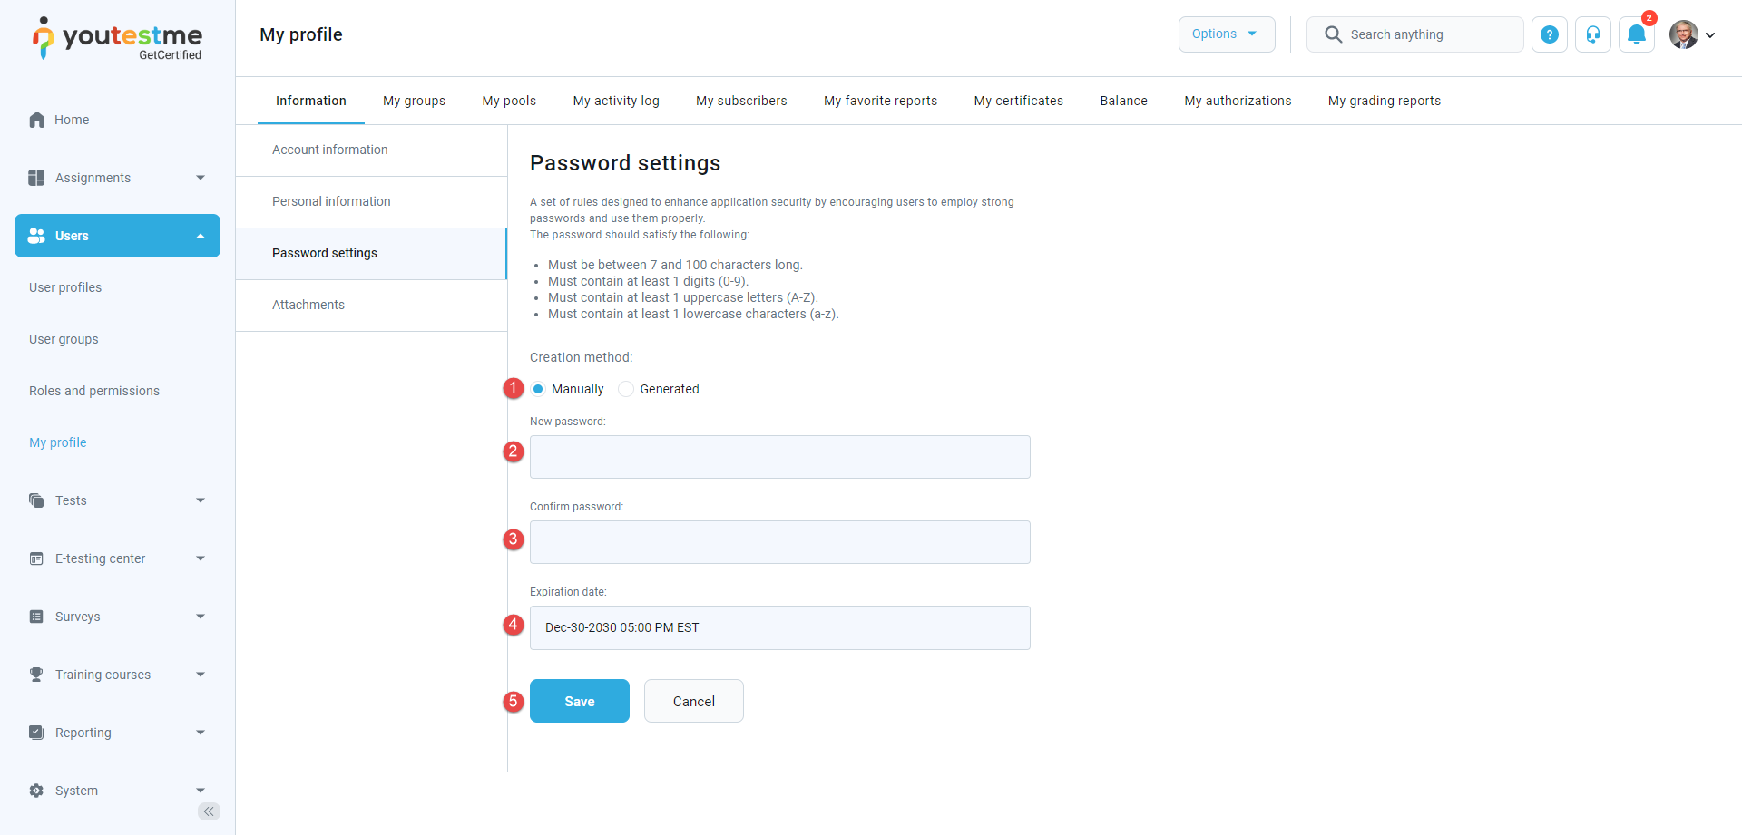The height and width of the screenshot is (835, 1742).
Task: Switch to My certificates tab
Action: 1018,101
